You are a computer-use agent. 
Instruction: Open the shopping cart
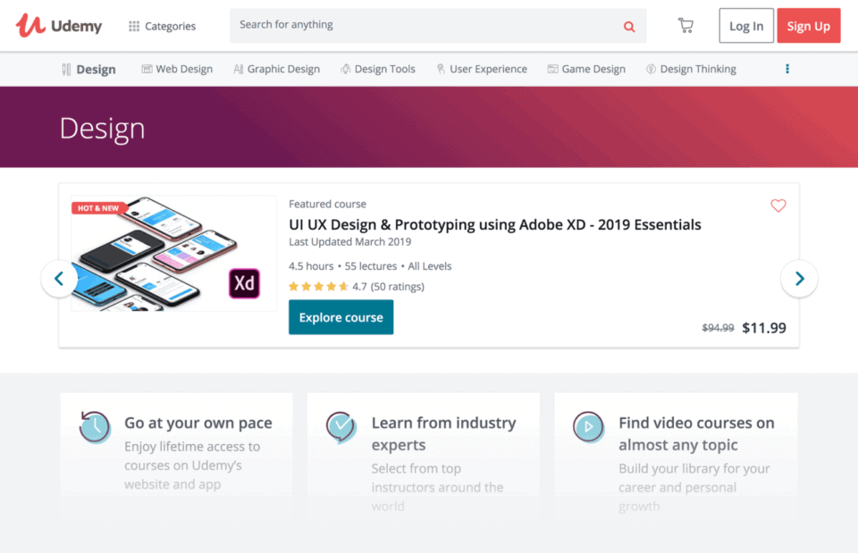(x=686, y=26)
